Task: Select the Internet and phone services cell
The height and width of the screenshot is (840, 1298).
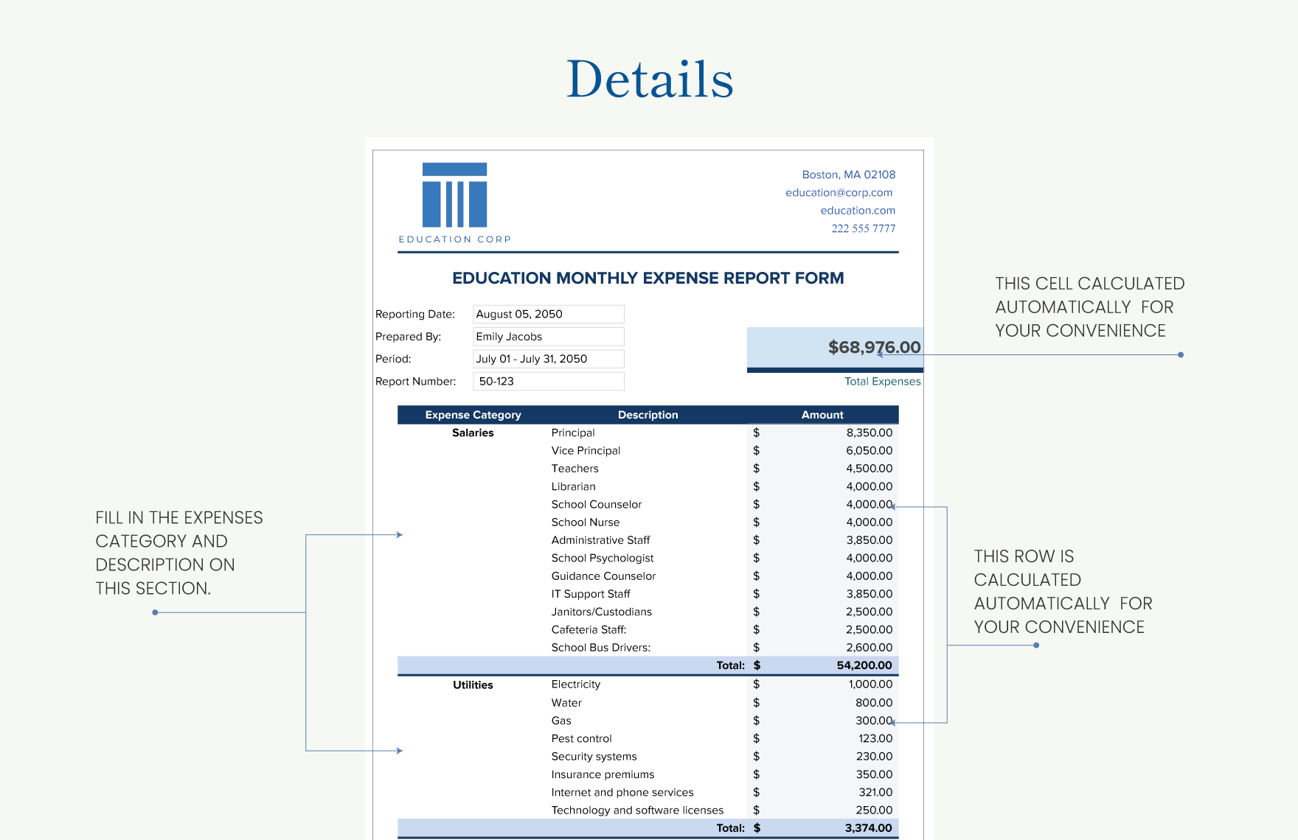Action: tap(622, 792)
